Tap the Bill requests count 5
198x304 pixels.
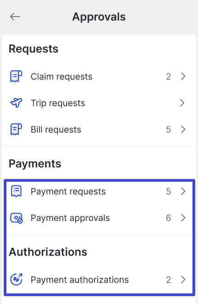click(x=169, y=130)
